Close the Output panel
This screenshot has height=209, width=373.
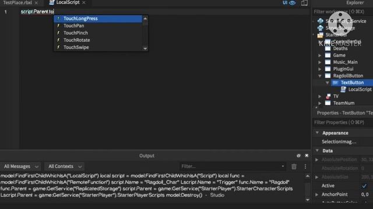[x=307, y=156]
